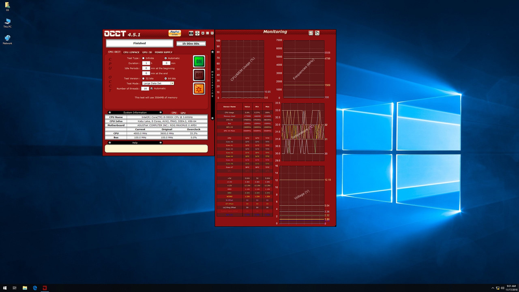Image resolution: width=519 pixels, height=292 pixels.
Task: Open the GPU:3D test tab
Action: point(147,52)
